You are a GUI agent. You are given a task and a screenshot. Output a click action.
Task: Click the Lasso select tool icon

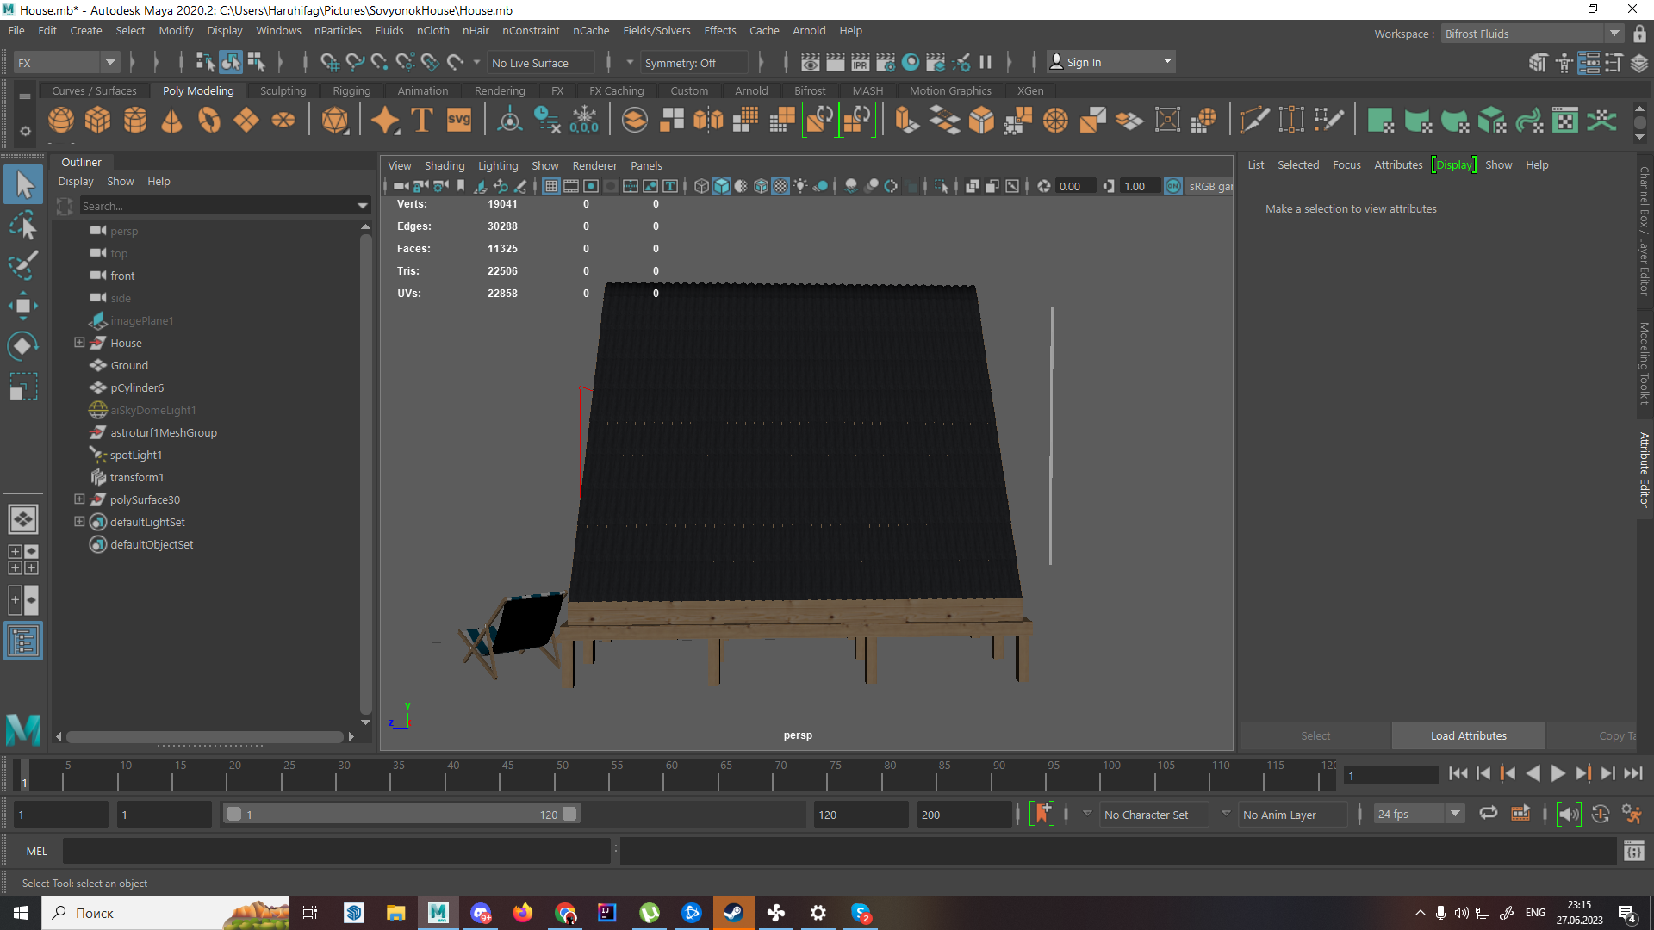coord(23,226)
